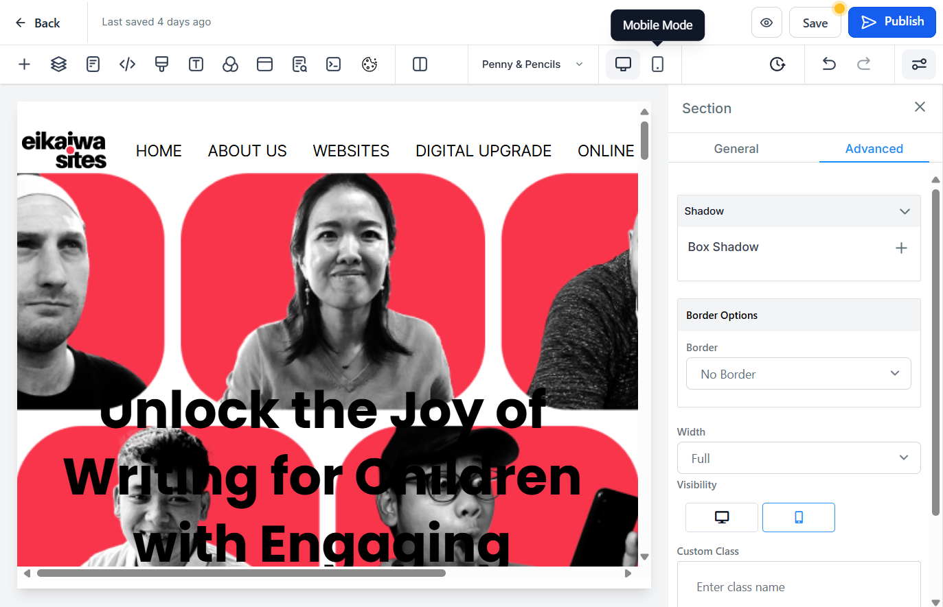Redo the last undone change
The height and width of the screenshot is (607, 943).
coord(863,64)
